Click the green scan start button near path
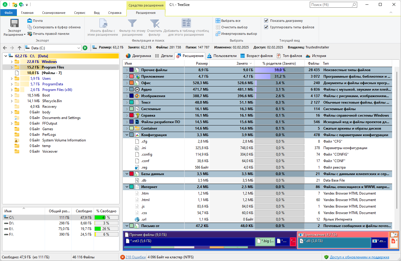 pyautogui.click(x=85, y=48)
